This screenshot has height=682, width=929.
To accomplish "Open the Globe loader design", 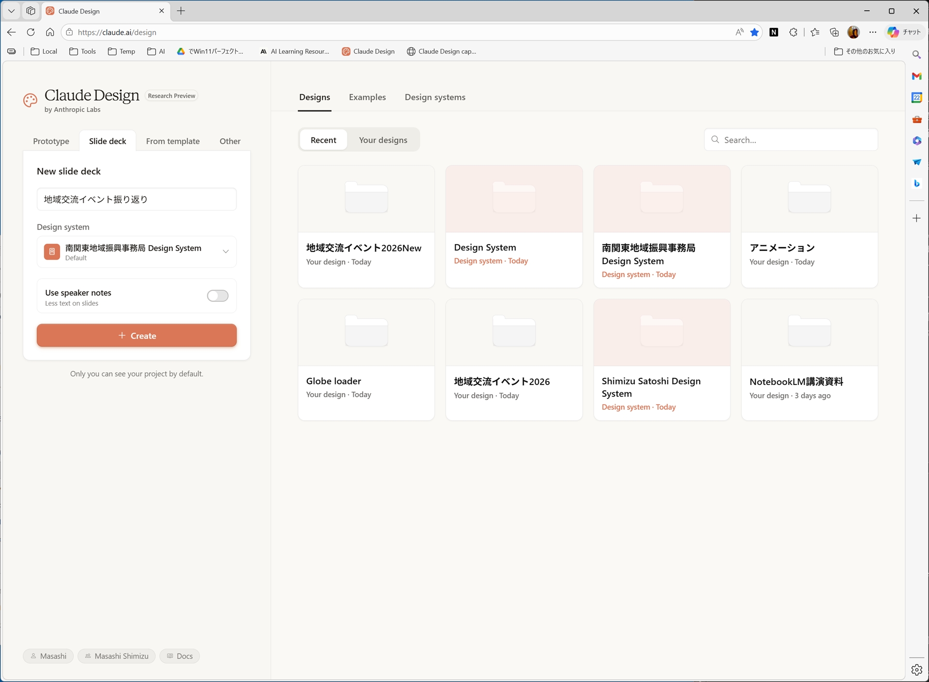I will [366, 359].
